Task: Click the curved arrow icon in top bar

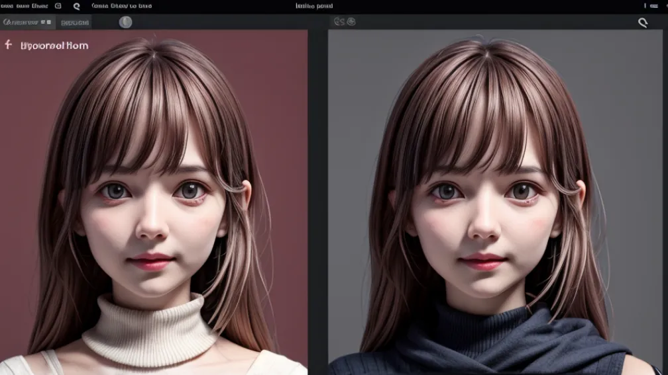Action: 76,6
